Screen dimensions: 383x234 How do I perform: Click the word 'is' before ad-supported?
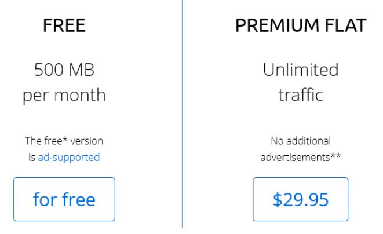[32, 158]
